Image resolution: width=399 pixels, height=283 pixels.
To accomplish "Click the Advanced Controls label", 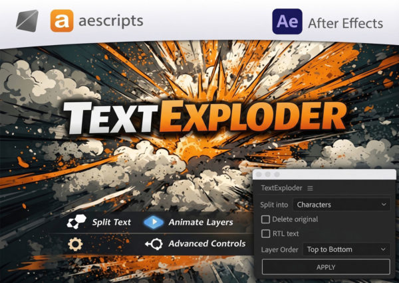I will pos(207,244).
